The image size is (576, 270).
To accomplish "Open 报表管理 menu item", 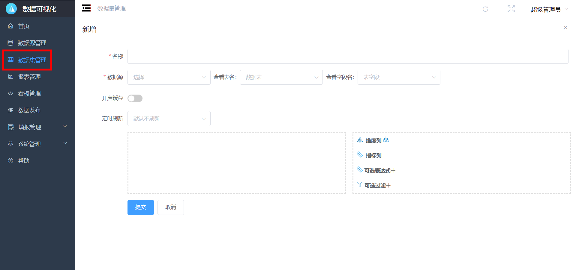I will (x=37, y=77).
